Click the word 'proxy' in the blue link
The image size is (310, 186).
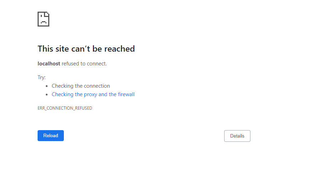click(x=90, y=95)
